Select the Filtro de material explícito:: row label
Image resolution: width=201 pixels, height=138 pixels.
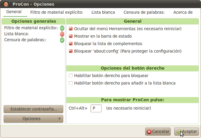click(x=31, y=28)
